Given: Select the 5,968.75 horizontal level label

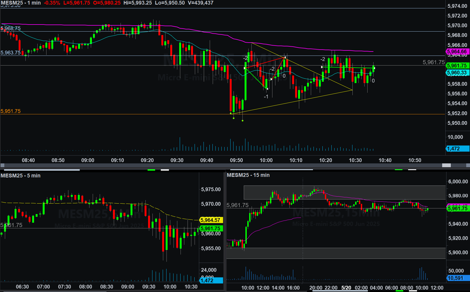Looking at the screenshot, I should (11, 28).
